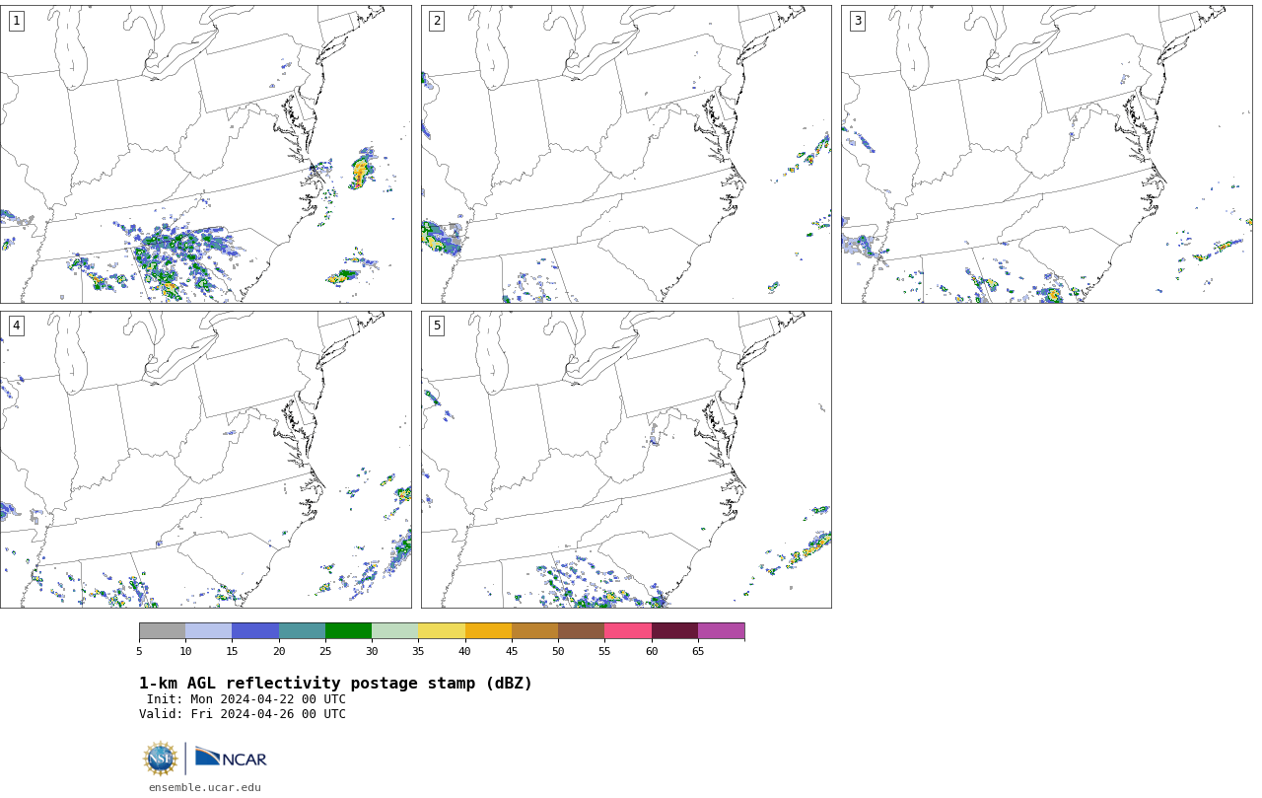Click the tan 45-50 dBZ swatch
The height and width of the screenshot is (798, 1262).
tap(534, 631)
